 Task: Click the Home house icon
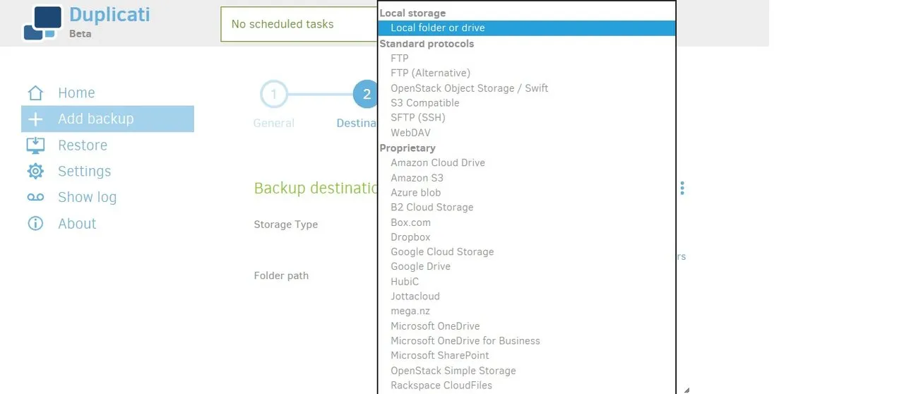pyautogui.click(x=35, y=92)
